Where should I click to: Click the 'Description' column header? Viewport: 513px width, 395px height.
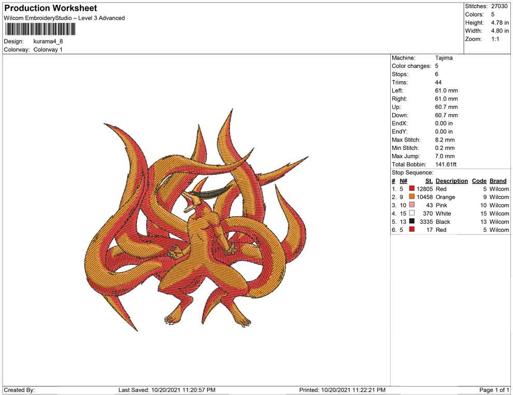tap(451, 181)
